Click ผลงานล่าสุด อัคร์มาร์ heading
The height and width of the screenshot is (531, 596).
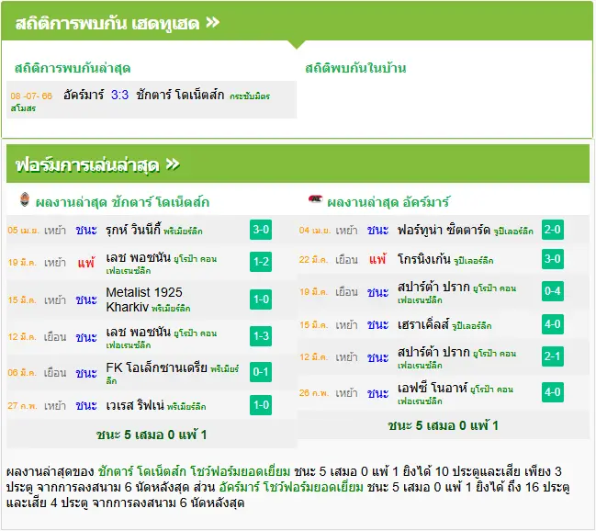tap(388, 202)
